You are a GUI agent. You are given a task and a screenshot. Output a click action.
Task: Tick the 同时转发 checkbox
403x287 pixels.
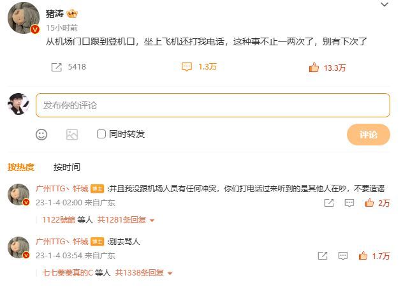click(x=101, y=134)
